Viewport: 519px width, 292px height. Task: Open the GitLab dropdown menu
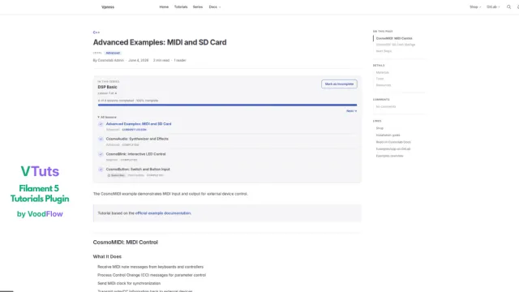click(493, 7)
